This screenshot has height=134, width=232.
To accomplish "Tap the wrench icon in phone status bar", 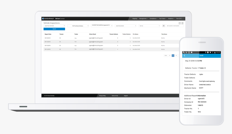I will 183,52.
